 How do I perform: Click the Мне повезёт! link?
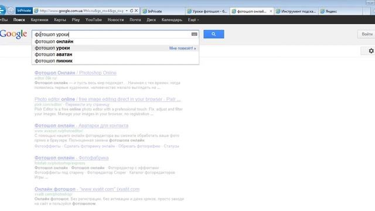pos(182,48)
